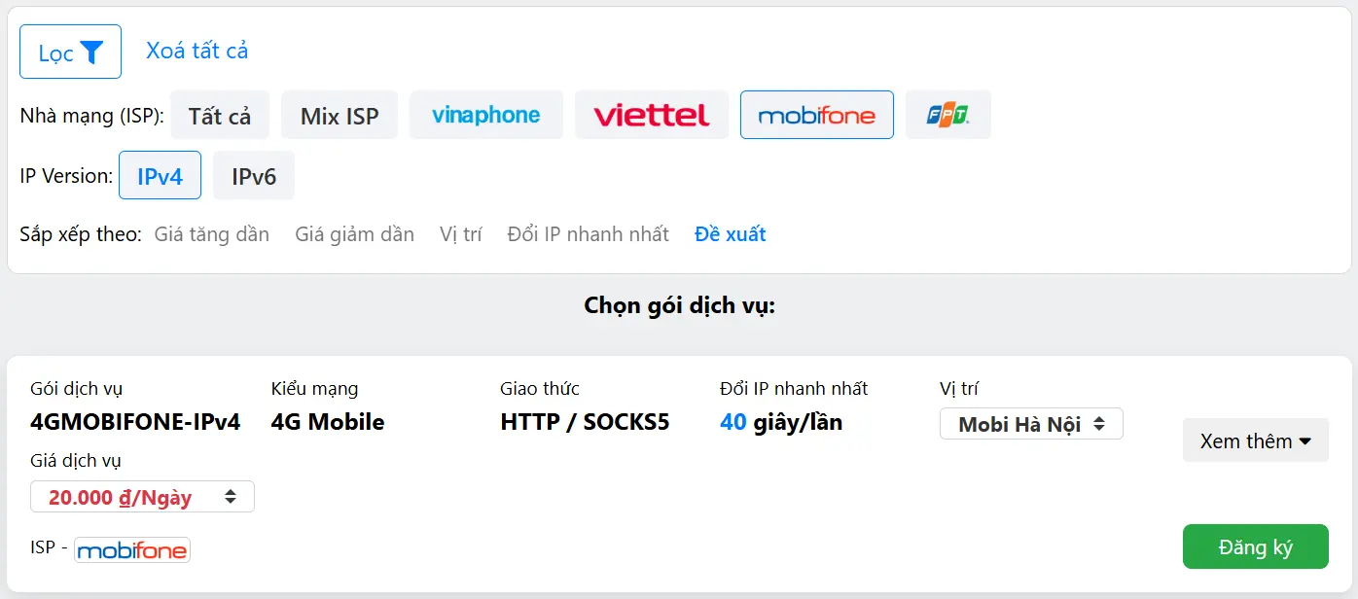Click the green Đăng ký button
Viewport: 1358px width, 599px height.
click(1254, 546)
